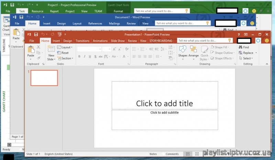
Task: Open font name combo box
Action: tap(89, 49)
